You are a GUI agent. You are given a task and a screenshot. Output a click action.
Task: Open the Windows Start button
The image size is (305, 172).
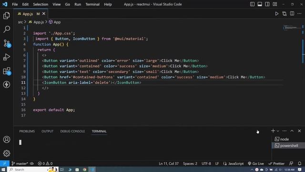pyautogui.click(x=3, y=170)
